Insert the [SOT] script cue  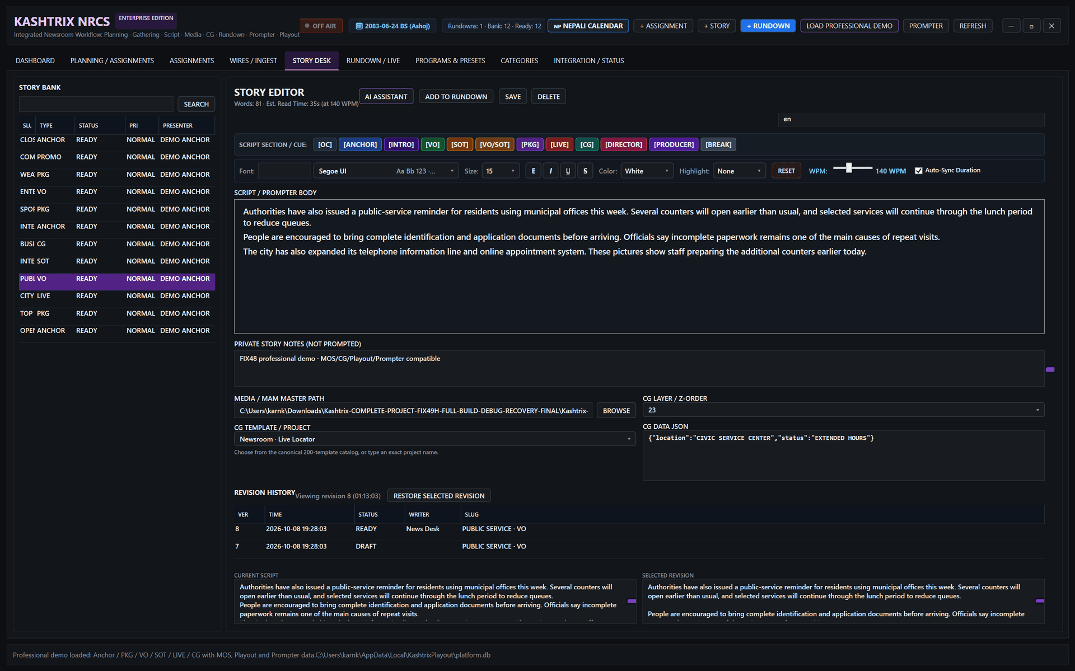point(460,145)
